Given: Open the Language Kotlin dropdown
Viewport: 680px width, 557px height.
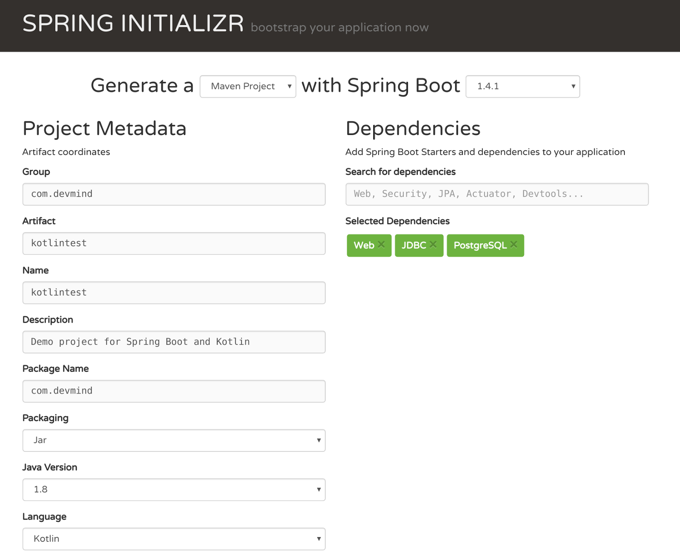Looking at the screenshot, I should pos(174,539).
